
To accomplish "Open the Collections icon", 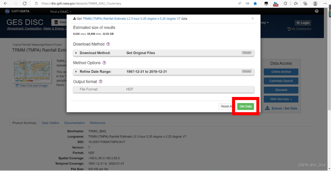I will point(305,4).
